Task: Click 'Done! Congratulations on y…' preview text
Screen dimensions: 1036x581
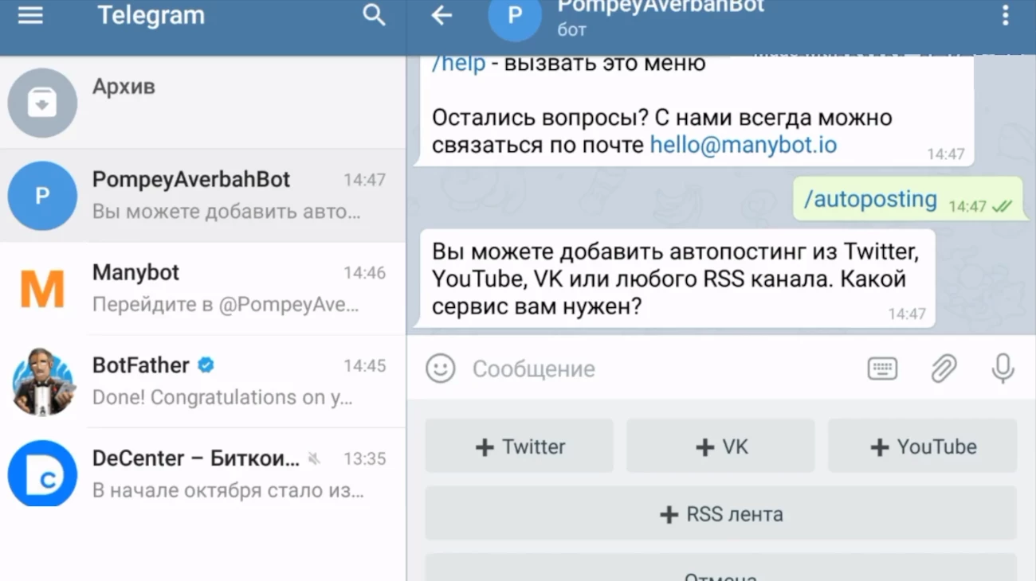Action: (x=222, y=396)
